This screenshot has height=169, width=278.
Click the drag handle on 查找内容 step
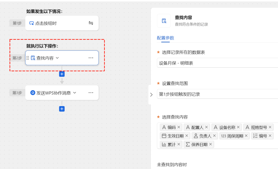pos(27,58)
